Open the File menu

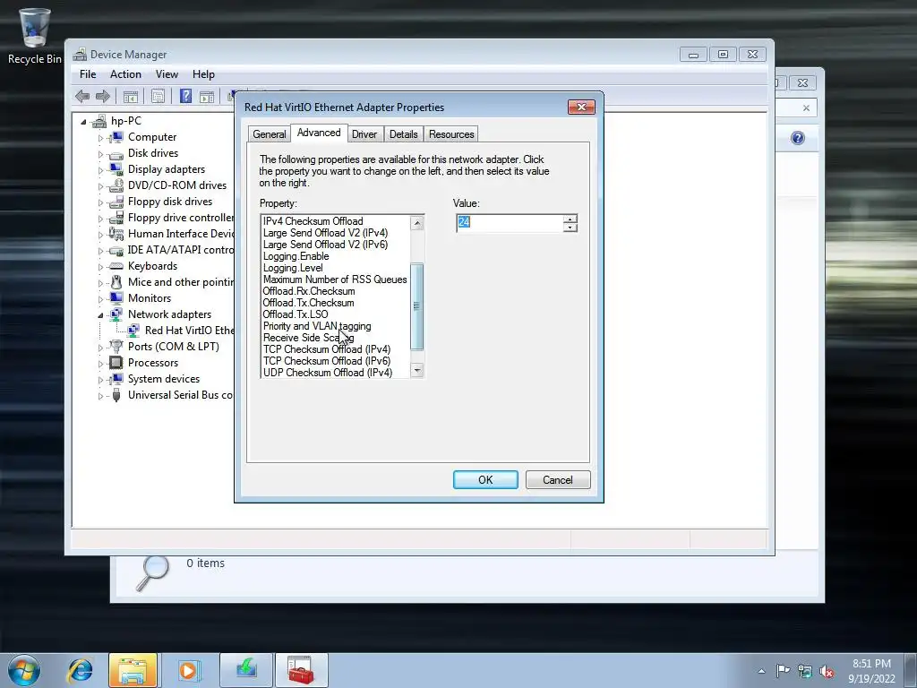click(88, 74)
